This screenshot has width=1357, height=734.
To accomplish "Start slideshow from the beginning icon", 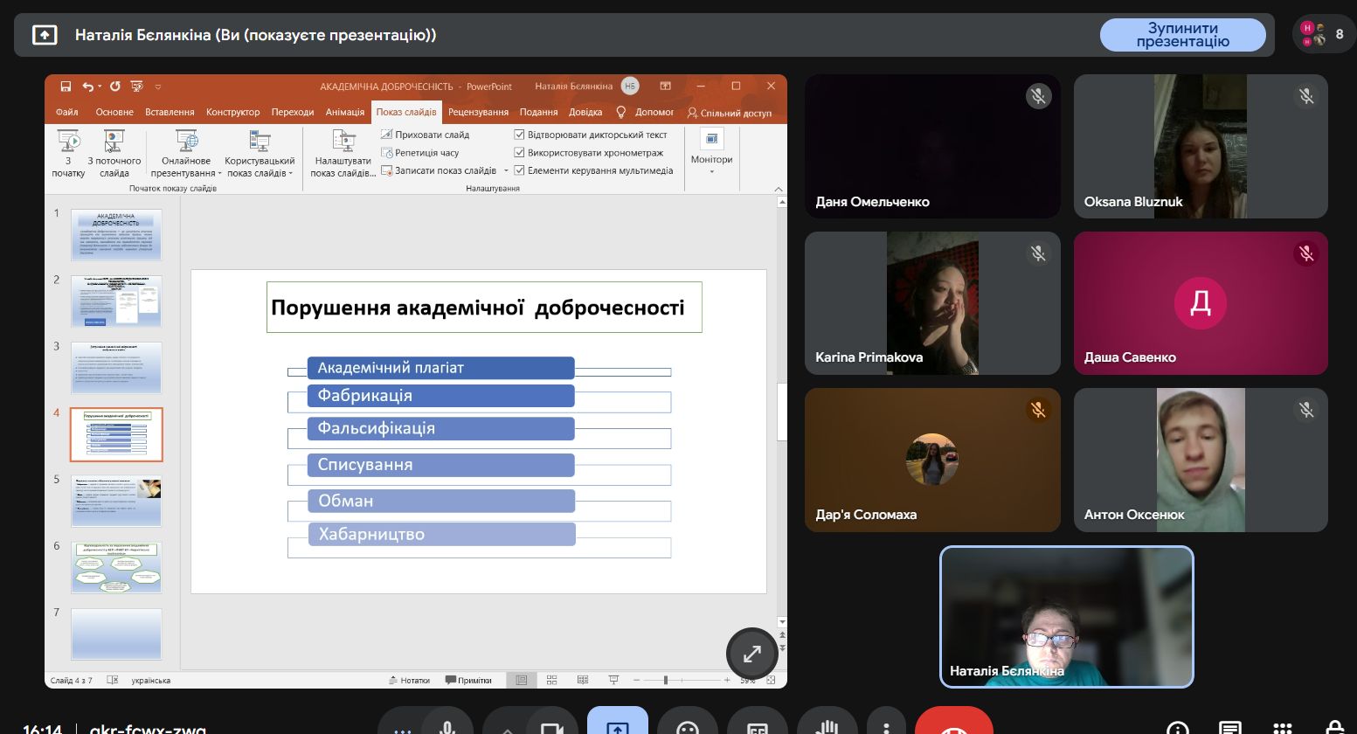I will coord(68,142).
